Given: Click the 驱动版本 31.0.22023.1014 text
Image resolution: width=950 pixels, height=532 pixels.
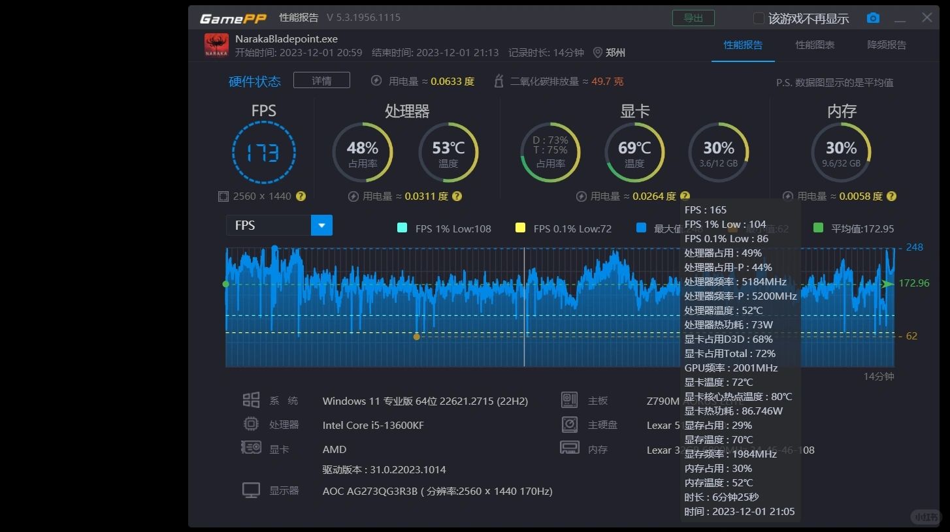Looking at the screenshot, I should click(384, 469).
